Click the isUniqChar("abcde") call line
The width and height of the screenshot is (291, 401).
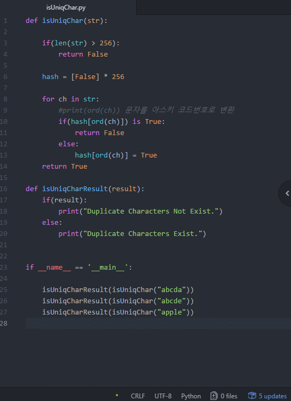(x=118, y=301)
